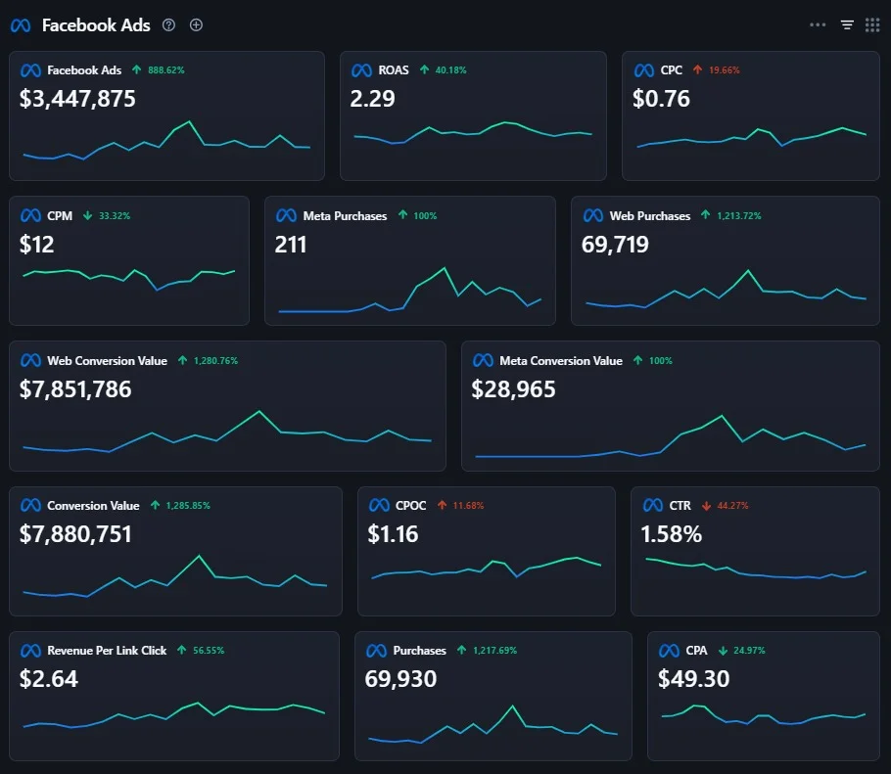Viewport: 891px width, 774px height.
Task: Click the 56.55% change percentage
Action: (209, 651)
